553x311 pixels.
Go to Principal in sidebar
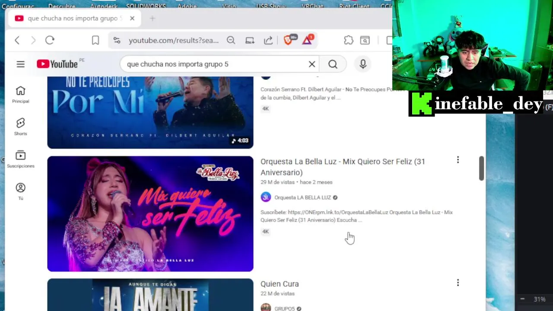point(20,94)
